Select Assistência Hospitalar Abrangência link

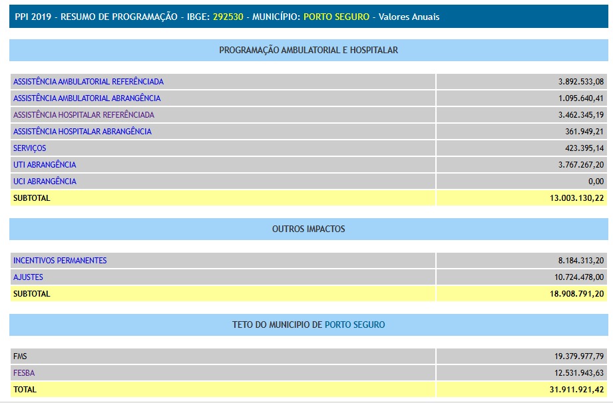[82, 132]
